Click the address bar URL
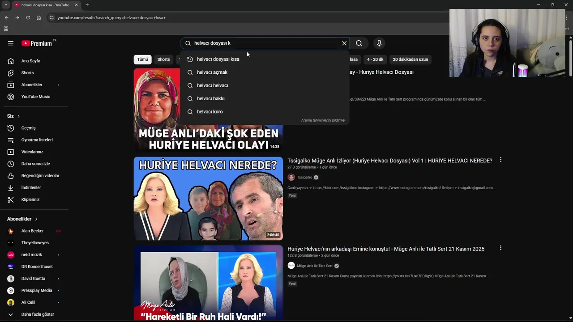 pyautogui.click(x=111, y=18)
